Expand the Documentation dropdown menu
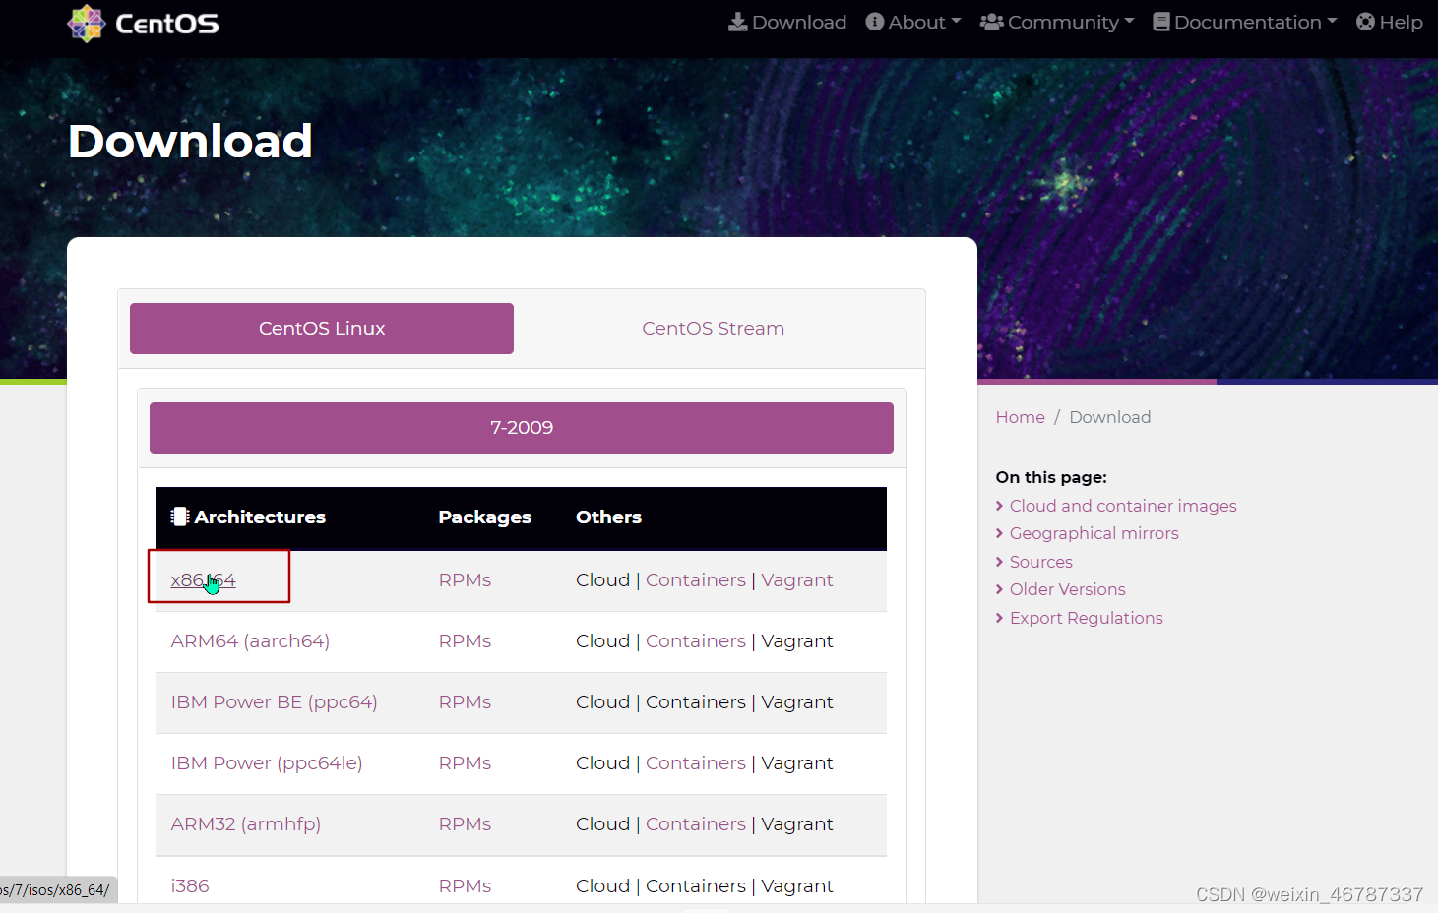Image resolution: width=1438 pixels, height=913 pixels. coord(1245,22)
